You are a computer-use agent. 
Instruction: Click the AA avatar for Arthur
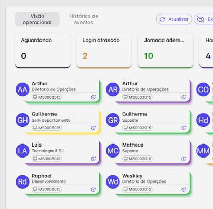click(x=22, y=89)
